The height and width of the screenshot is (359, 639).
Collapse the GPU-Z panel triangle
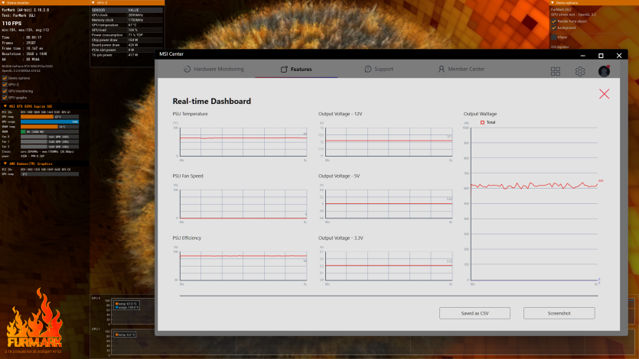[93, 3]
